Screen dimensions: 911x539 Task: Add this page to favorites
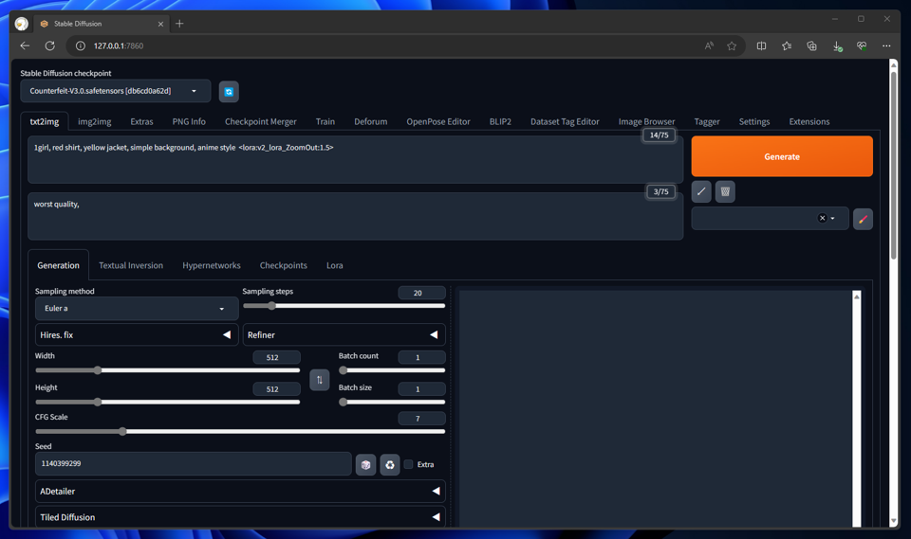click(x=732, y=45)
